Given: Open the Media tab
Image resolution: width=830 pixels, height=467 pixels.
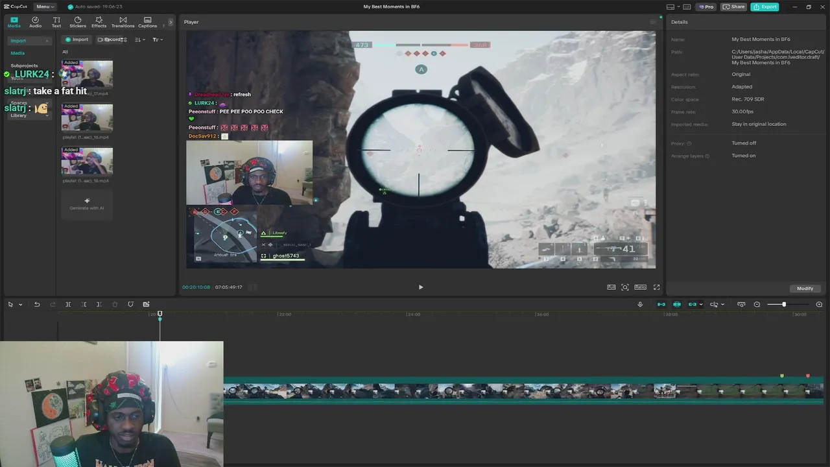Looking at the screenshot, I should [x=14, y=22].
